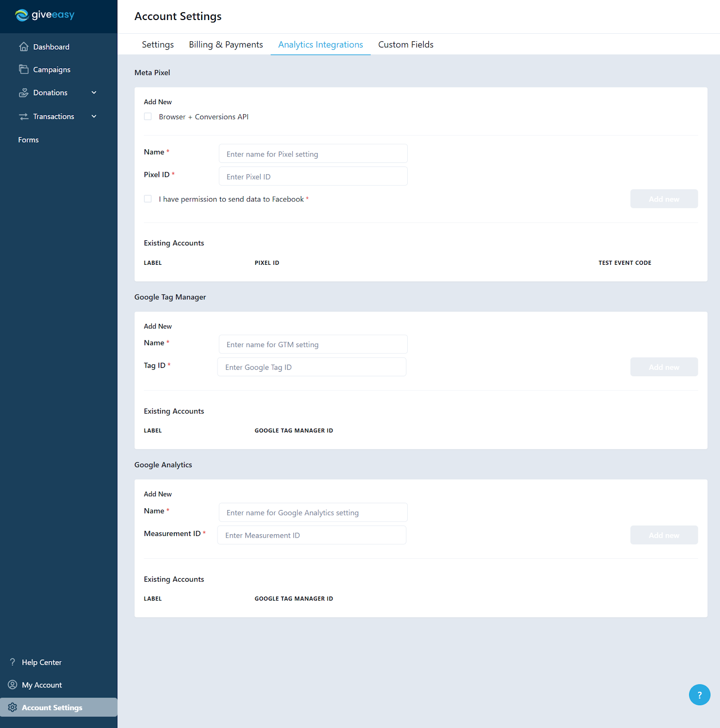Focus the Enter Google Tag ID field

[312, 367]
